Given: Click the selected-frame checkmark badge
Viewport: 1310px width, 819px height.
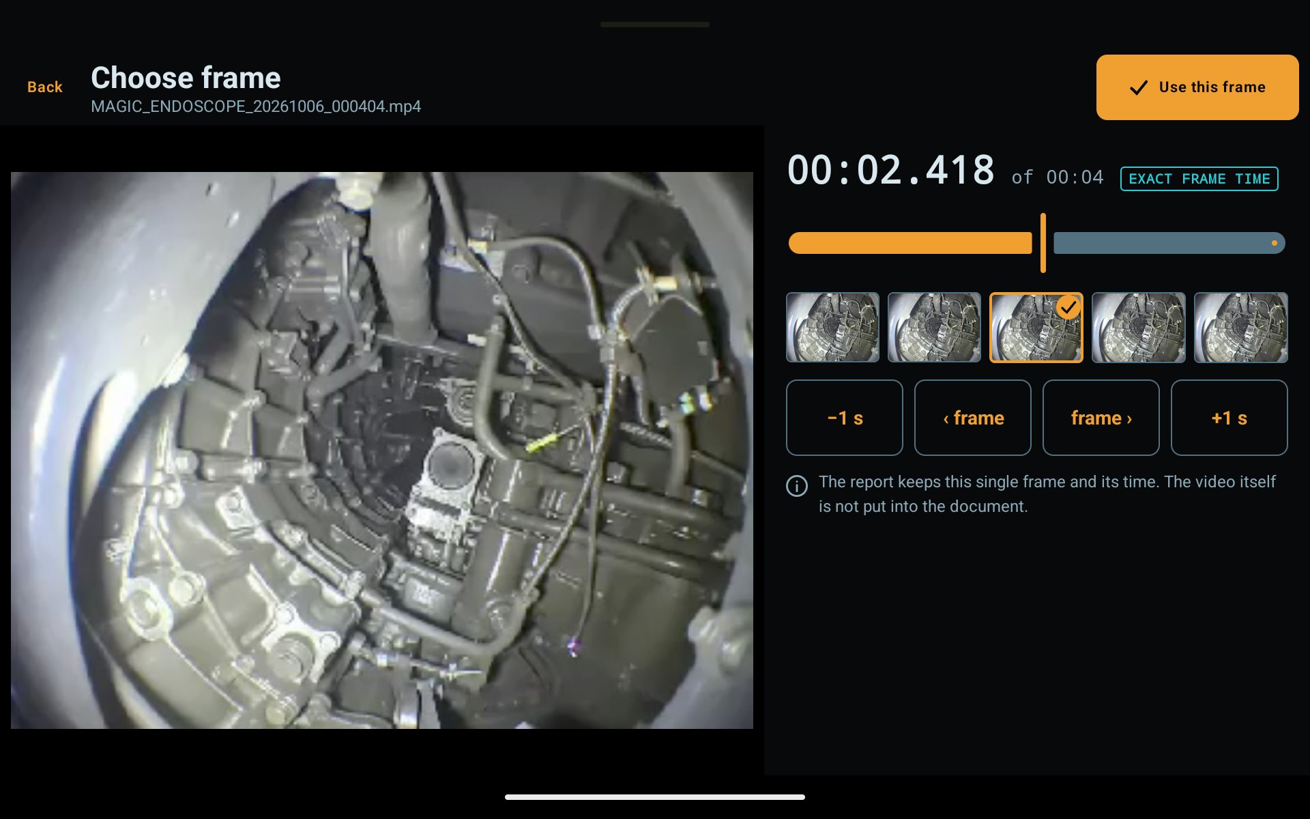Looking at the screenshot, I should [1068, 307].
